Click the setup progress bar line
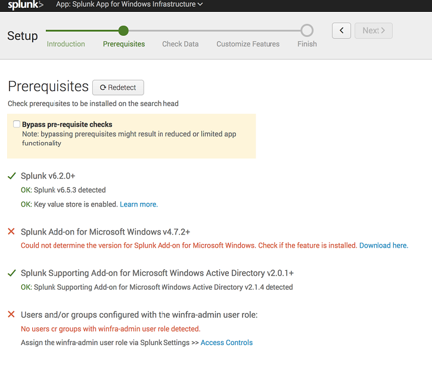 click(215, 30)
